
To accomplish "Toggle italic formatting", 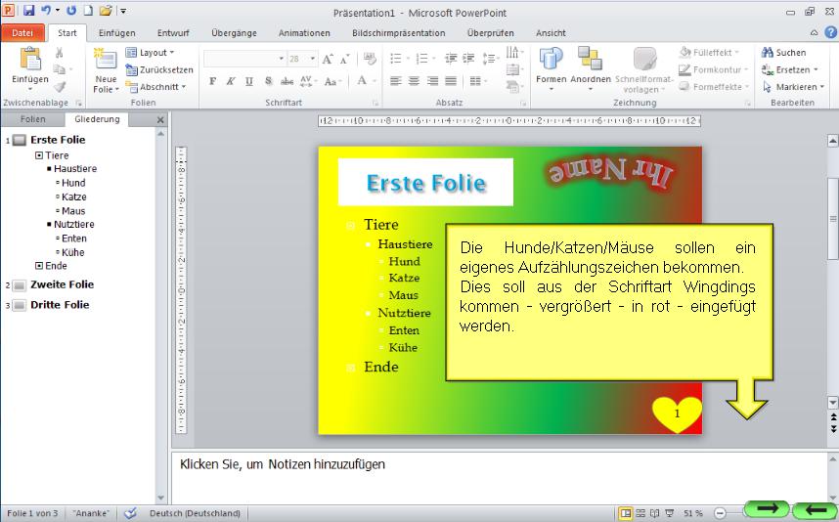I will pos(231,81).
